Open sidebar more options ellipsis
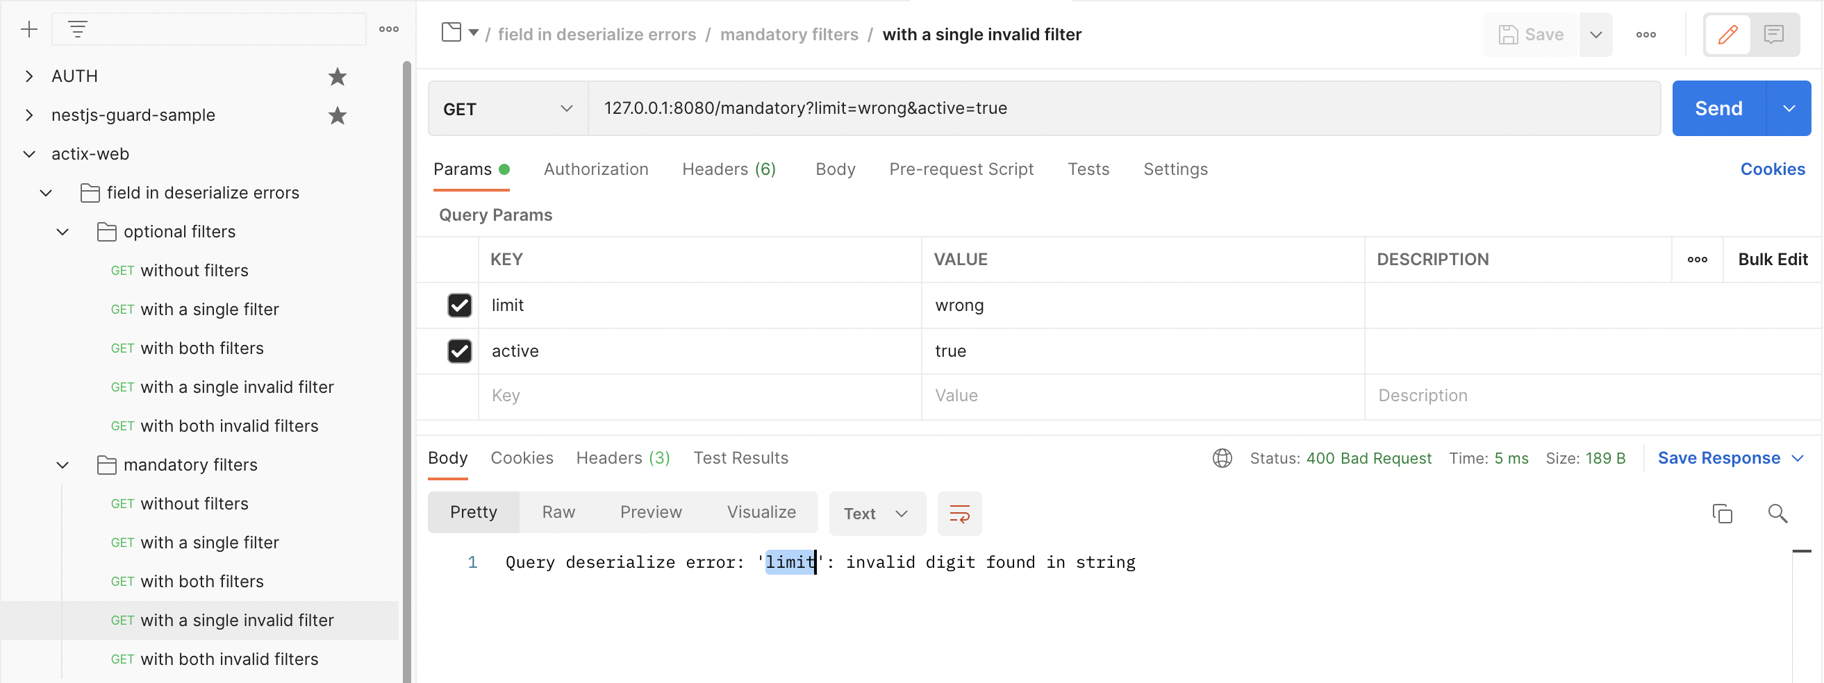Screen dimensions: 1824x683 [x=389, y=29]
